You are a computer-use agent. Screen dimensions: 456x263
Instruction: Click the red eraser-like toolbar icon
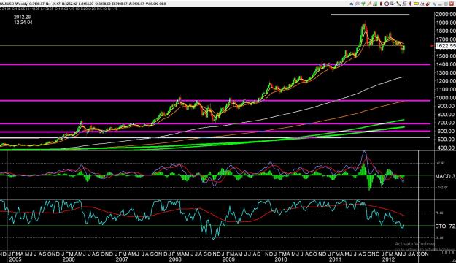click(428, 4)
